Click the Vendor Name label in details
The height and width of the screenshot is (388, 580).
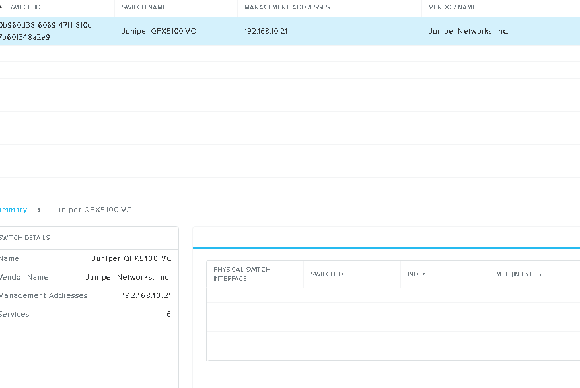tap(24, 277)
